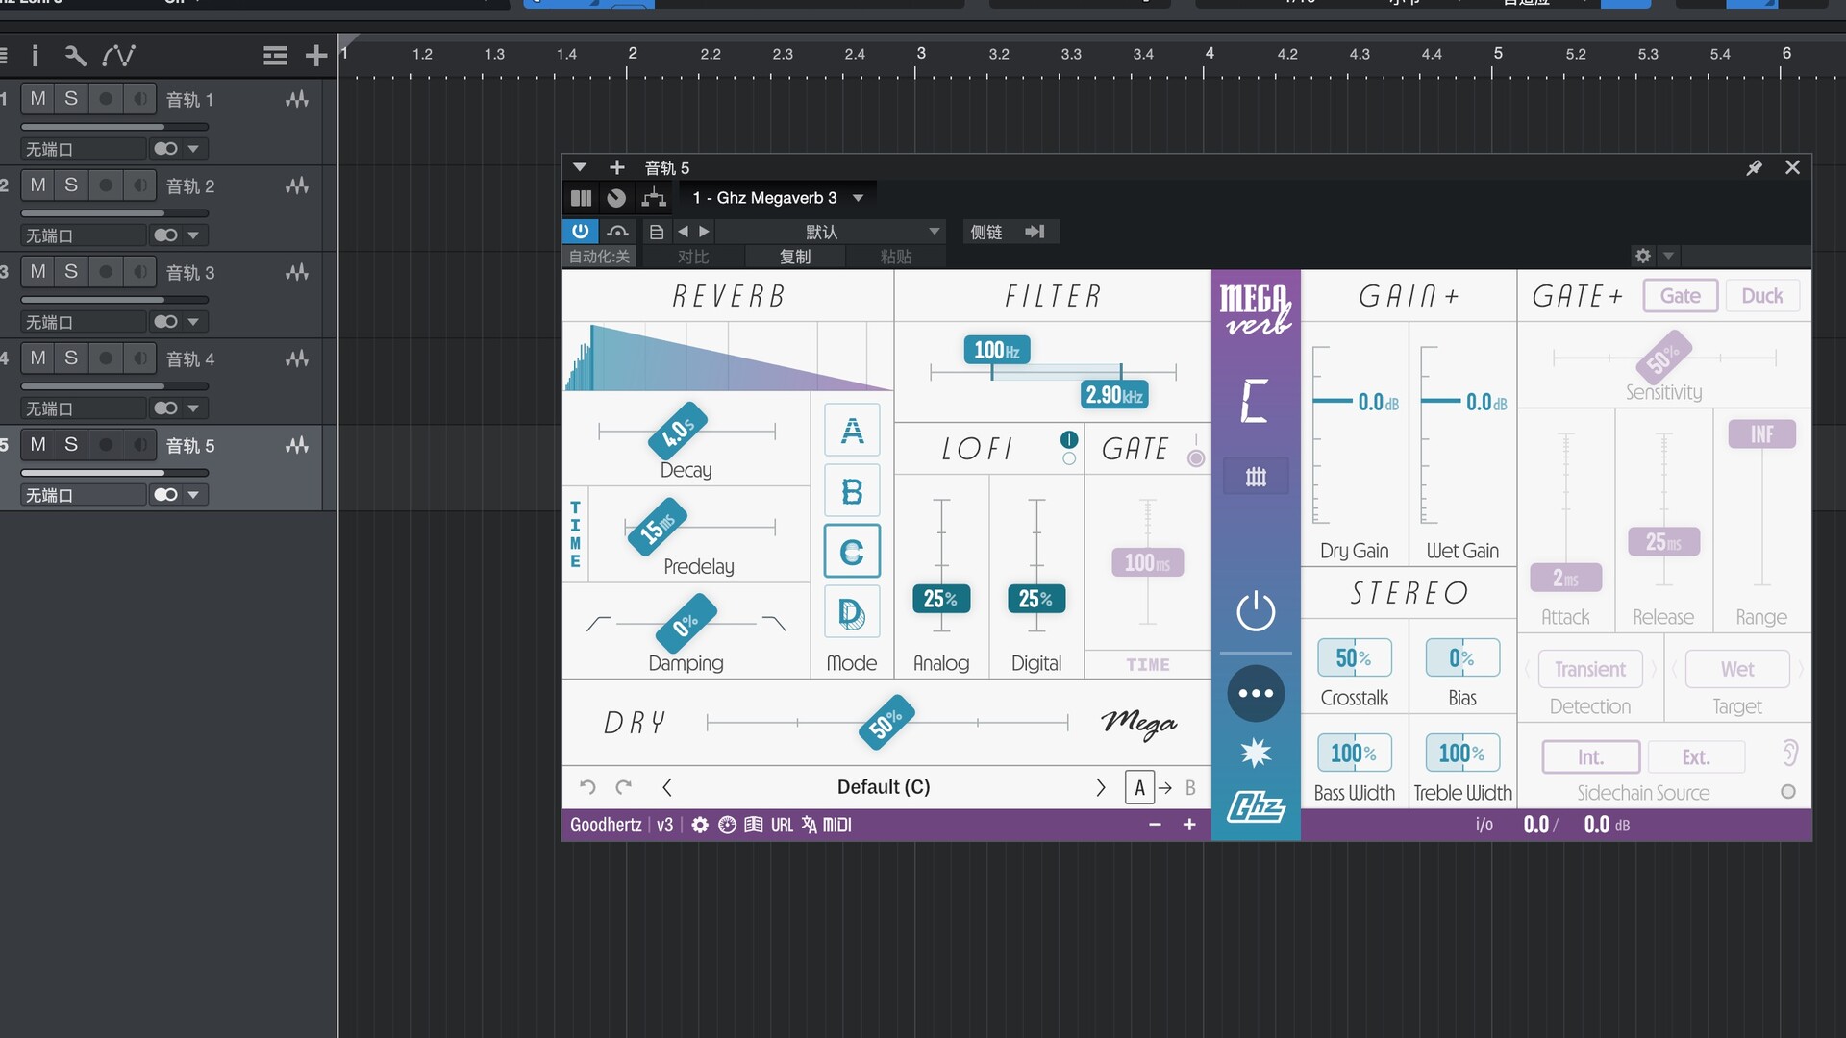The image size is (1846, 1038).
Task: Click the Dry mix 50% slider handle
Action: (886, 723)
